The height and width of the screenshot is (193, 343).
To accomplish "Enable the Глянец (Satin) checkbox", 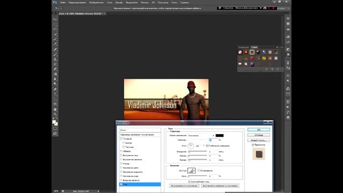I will point(121,164).
